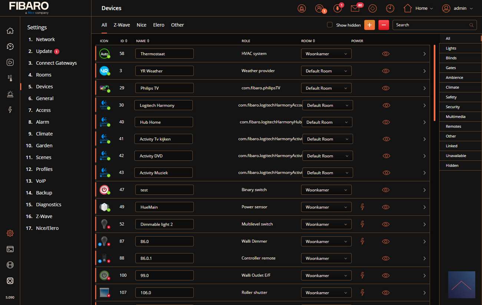The height and width of the screenshot is (305, 482).
Task: Select the Elero devices tab
Action: pyautogui.click(x=158, y=25)
